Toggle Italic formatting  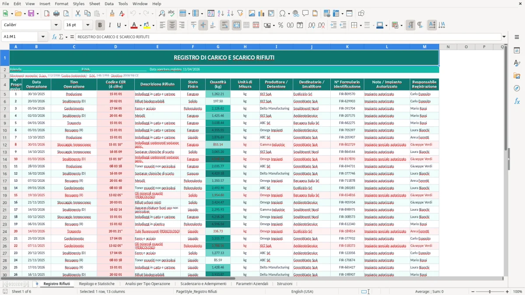109,25
